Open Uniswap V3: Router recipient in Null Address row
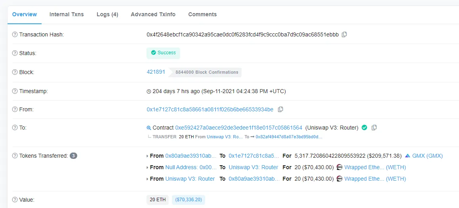The width and height of the screenshot is (459, 208). click(x=253, y=167)
